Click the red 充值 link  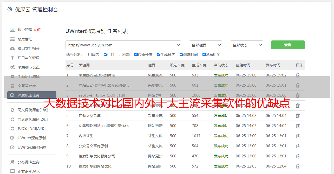pos(37,30)
